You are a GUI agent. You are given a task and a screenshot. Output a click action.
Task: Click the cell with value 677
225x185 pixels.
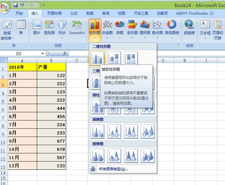click(52, 141)
